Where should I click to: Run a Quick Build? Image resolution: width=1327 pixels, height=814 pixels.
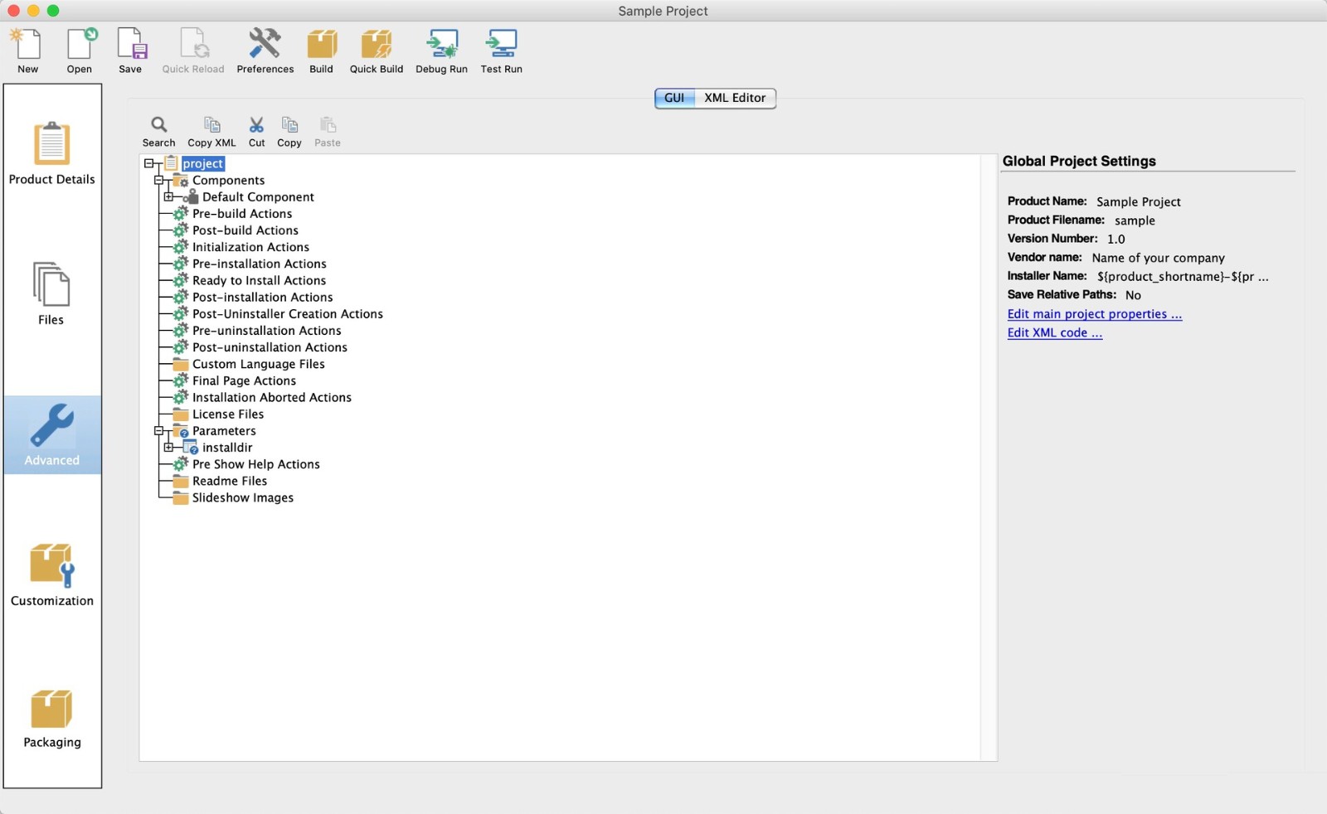coord(377,51)
